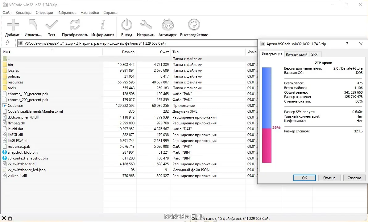Select the policies folder row
Viewport: 368px width, 222px height.
129,76
